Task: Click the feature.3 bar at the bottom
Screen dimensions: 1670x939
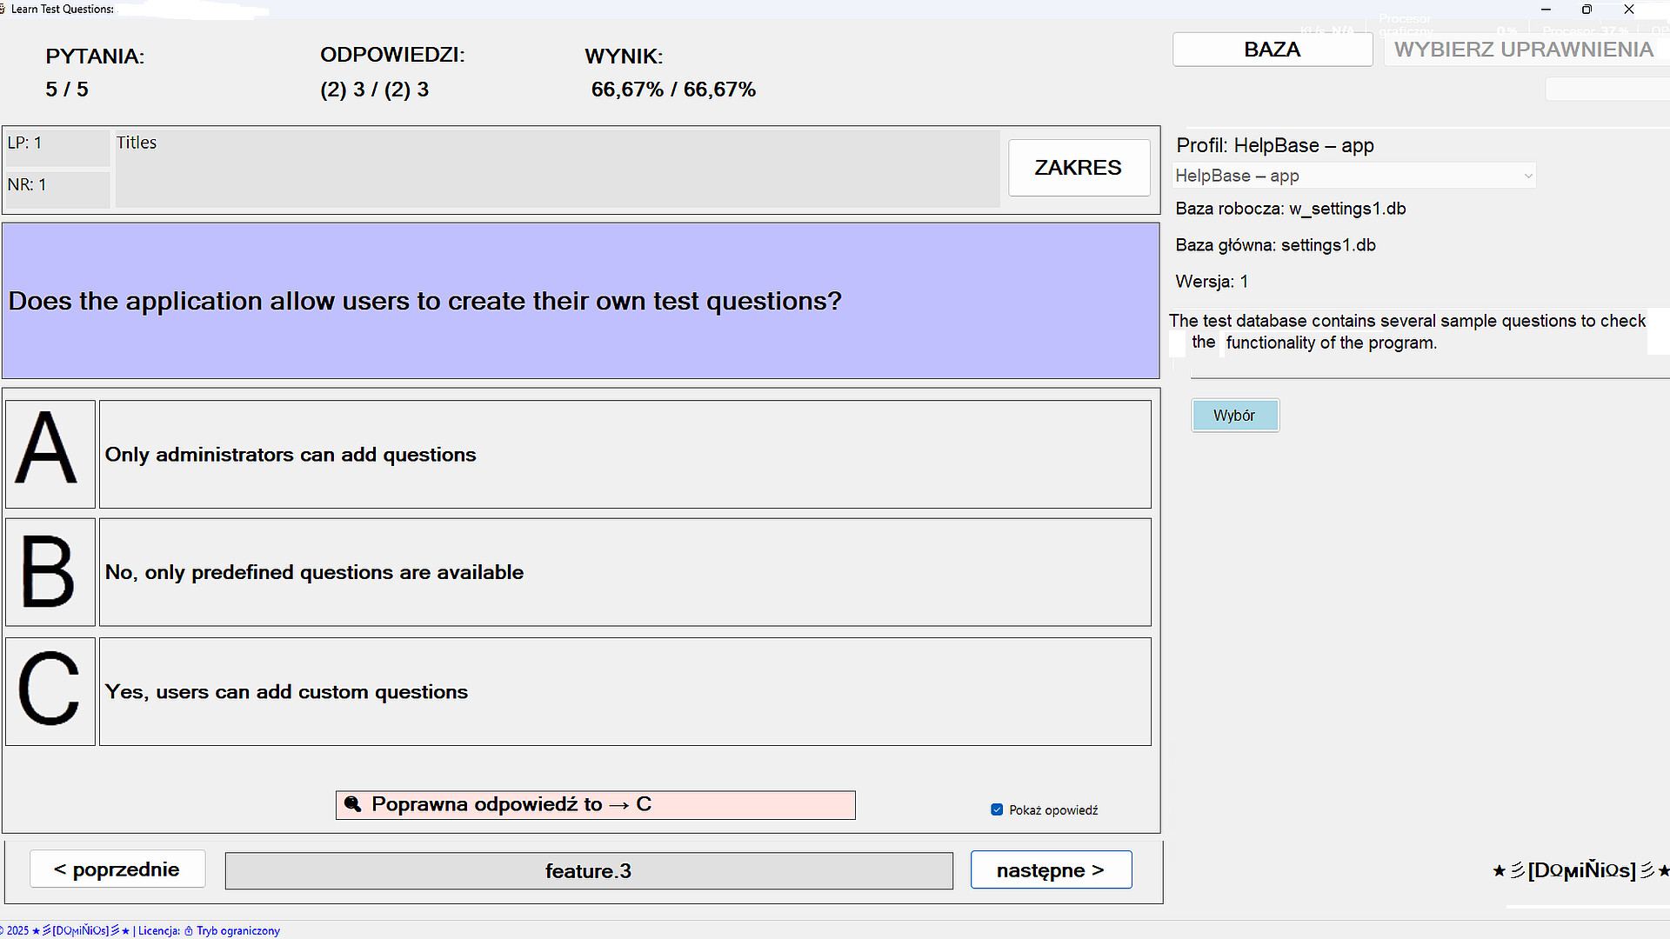Action: 589,870
